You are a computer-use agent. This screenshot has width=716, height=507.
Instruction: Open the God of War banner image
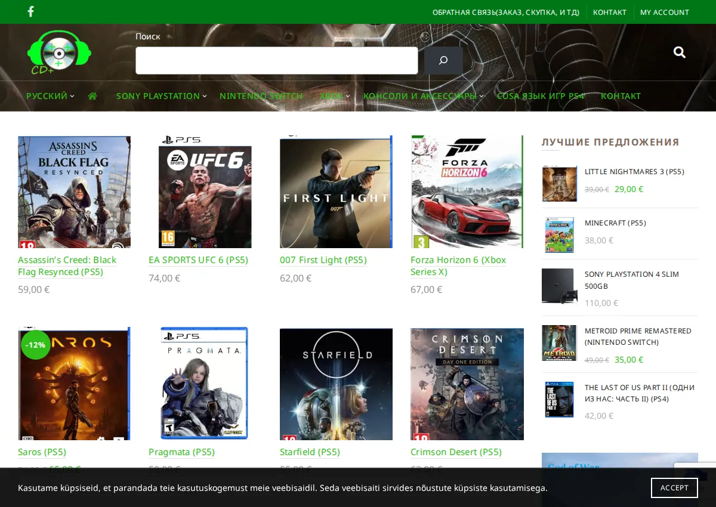coord(620,480)
